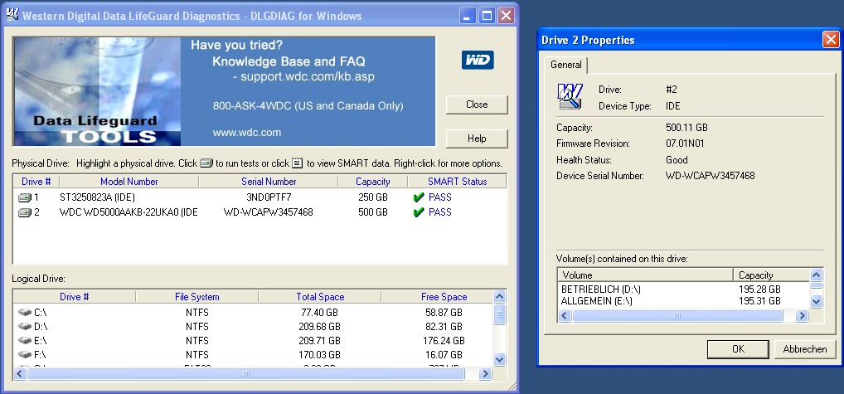Click logical drive list scroll right arrow
The width and height of the screenshot is (844, 394).
pyautogui.click(x=486, y=373)
